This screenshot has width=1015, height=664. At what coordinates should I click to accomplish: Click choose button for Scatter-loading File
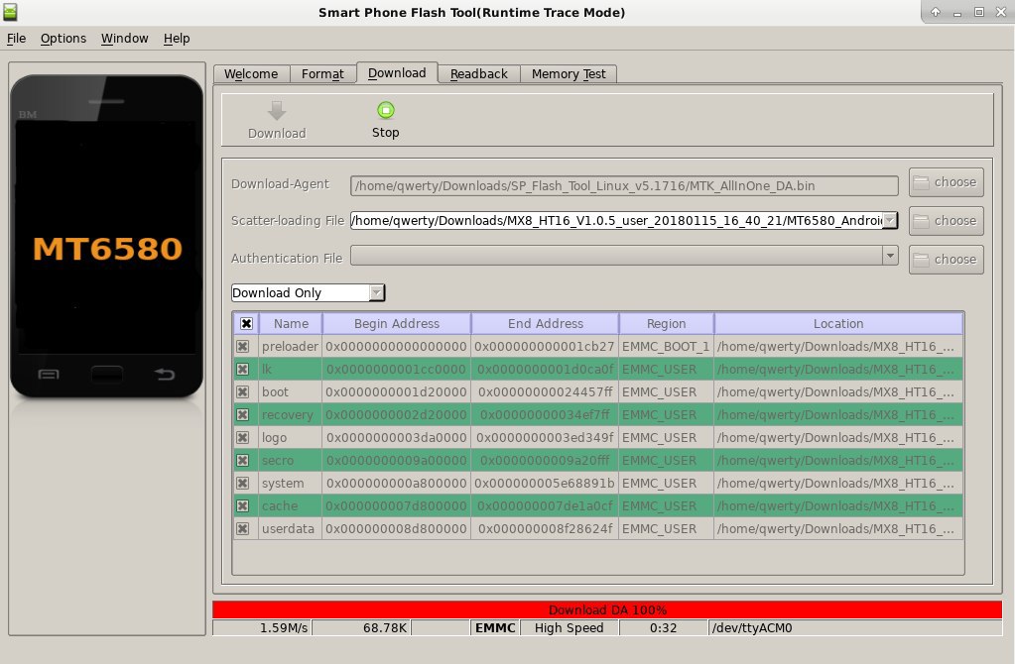[x=946, y=220]
